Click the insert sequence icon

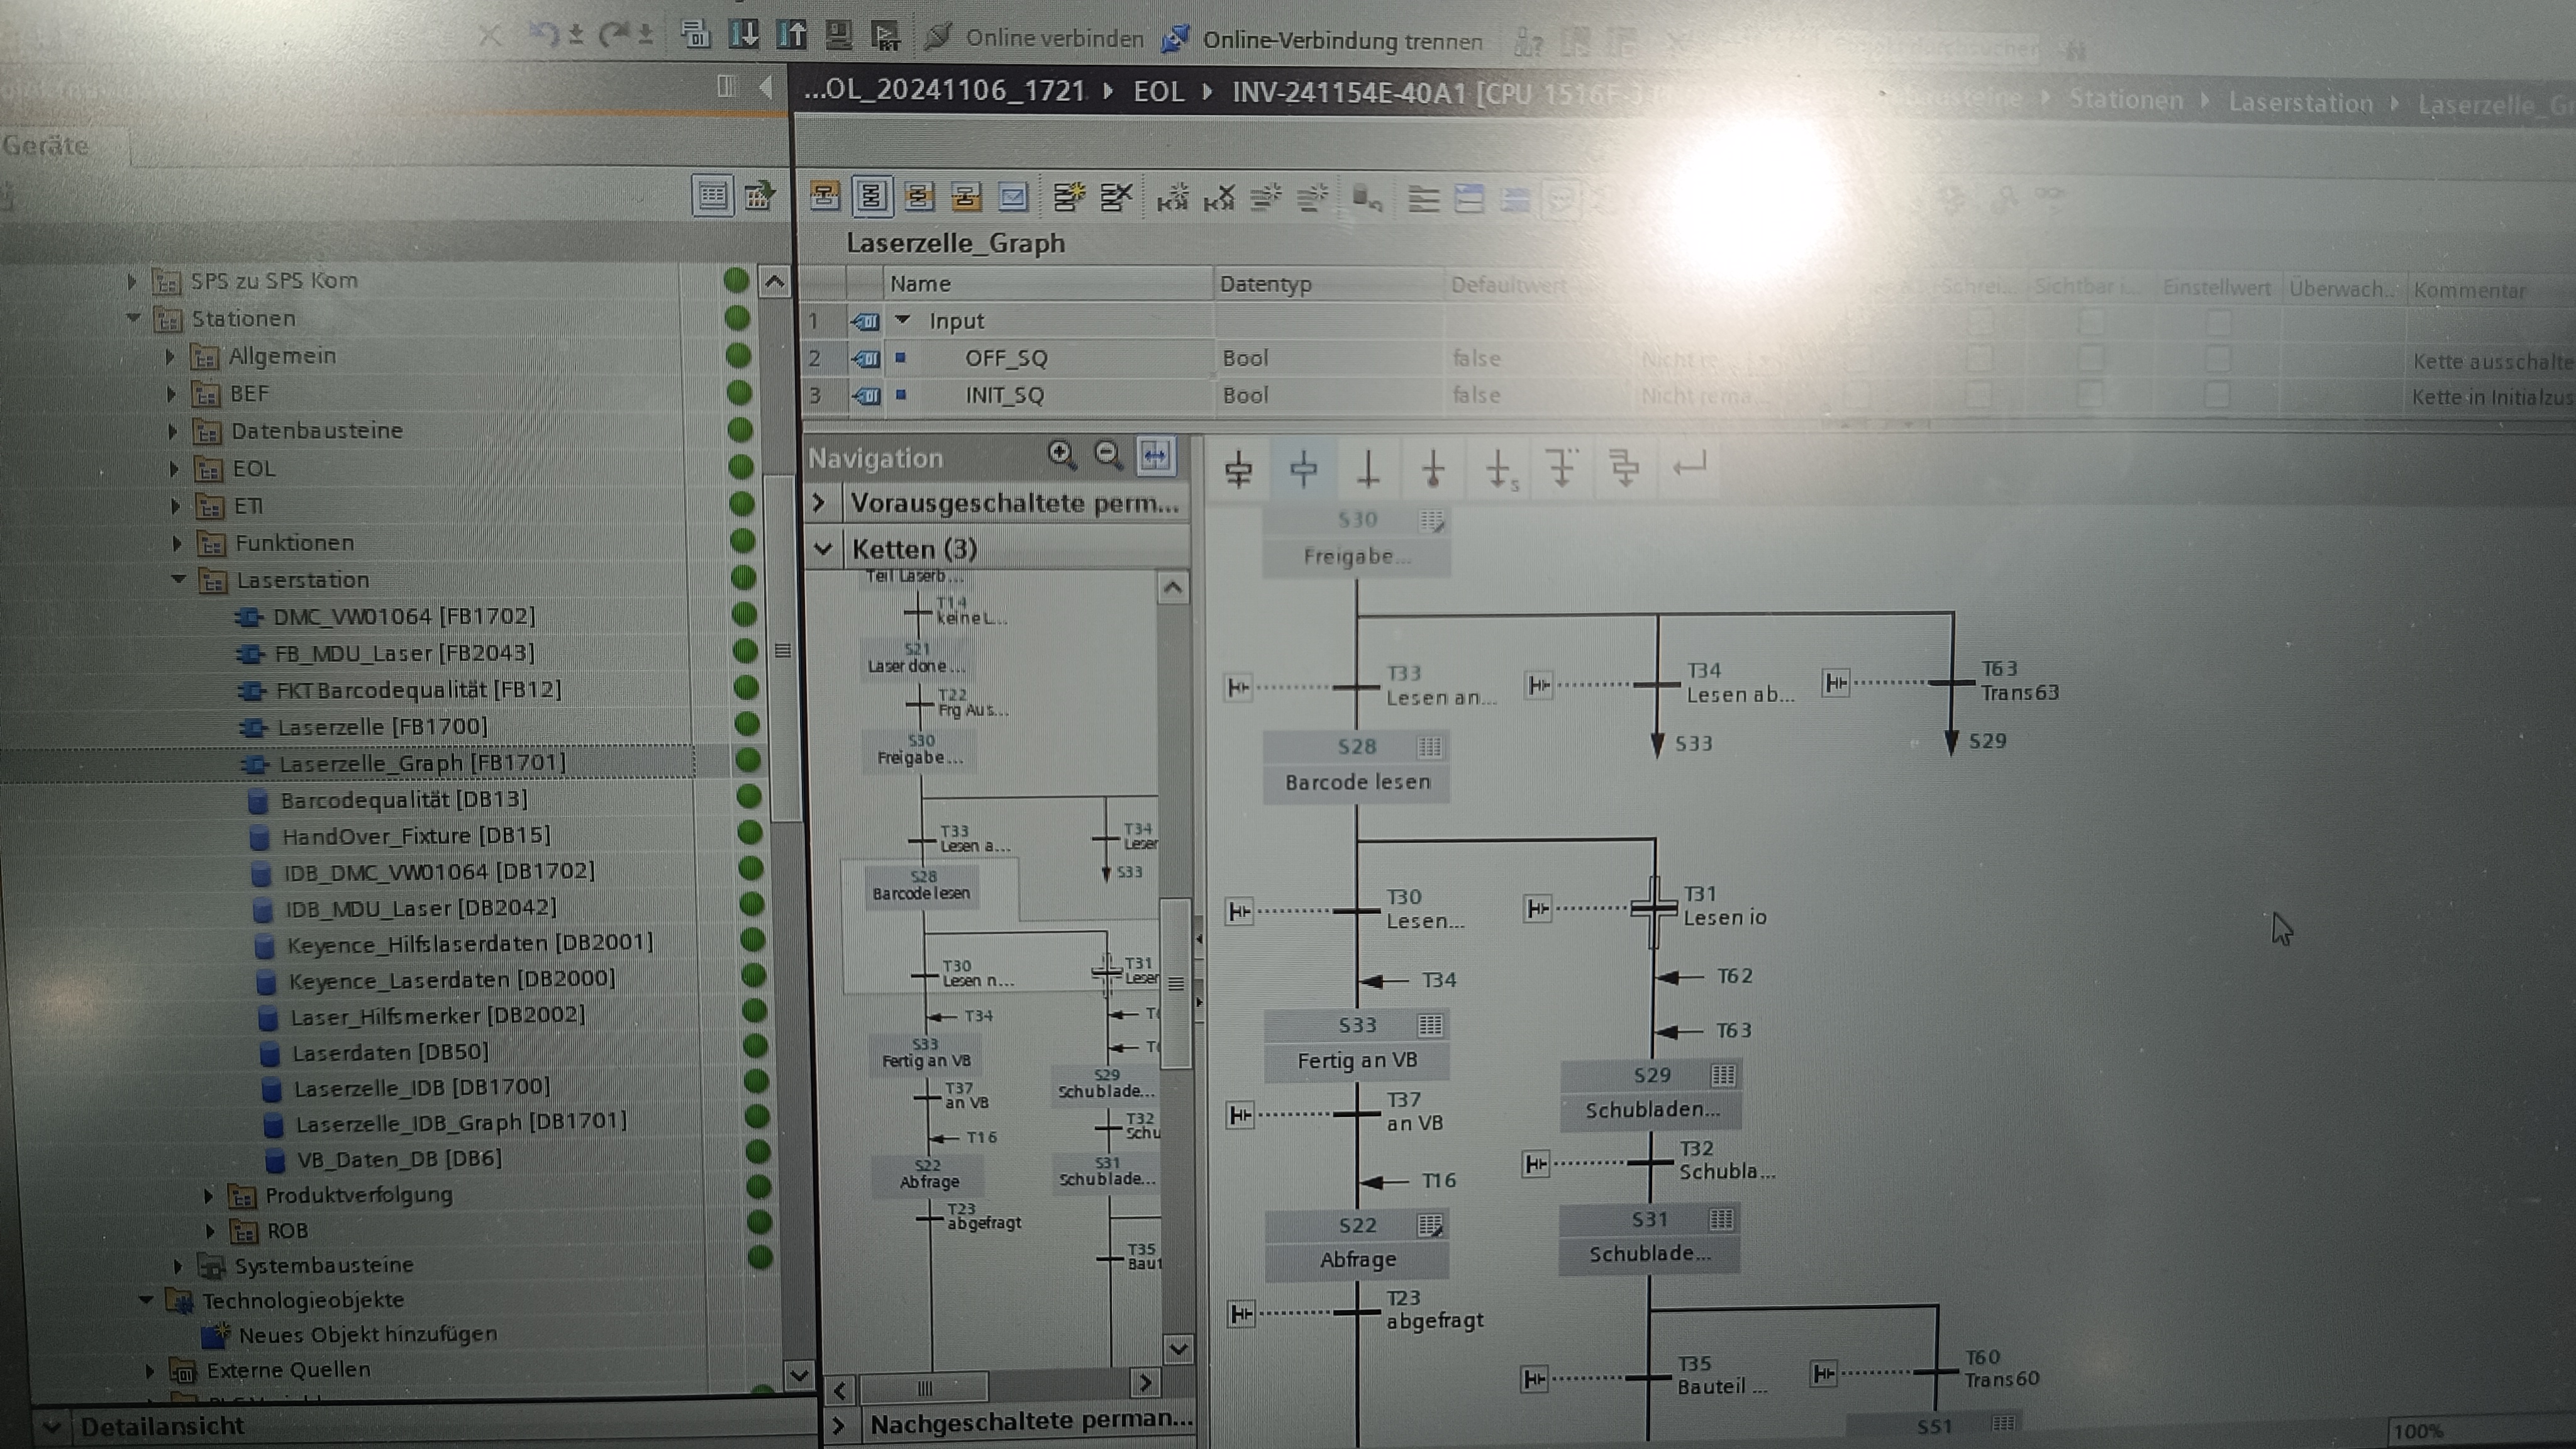point(1068,196)
